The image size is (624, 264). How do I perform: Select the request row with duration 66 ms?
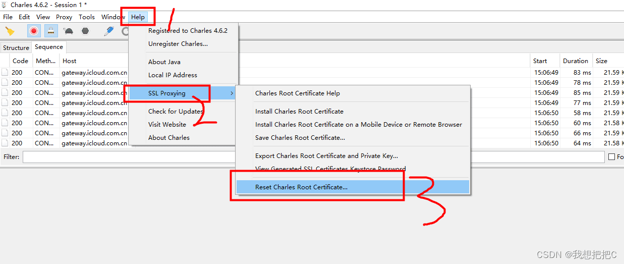tap(312, 133)
